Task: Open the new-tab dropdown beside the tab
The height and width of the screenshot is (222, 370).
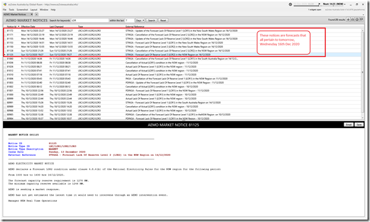Action: click(36, 14)
